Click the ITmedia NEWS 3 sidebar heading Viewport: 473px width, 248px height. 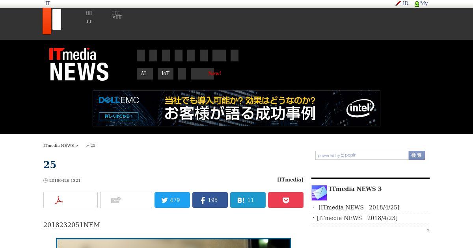(x=355, y=189)
